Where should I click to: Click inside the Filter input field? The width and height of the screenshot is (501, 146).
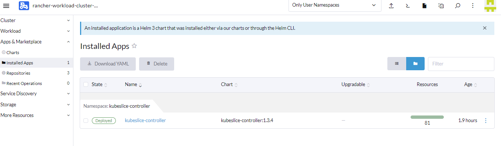(461, 64)
